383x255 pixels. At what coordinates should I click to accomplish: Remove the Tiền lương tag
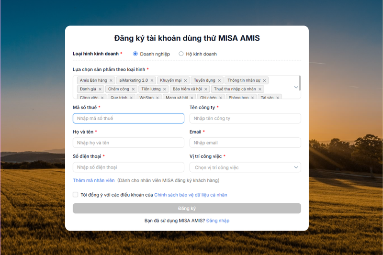(164, 89)
